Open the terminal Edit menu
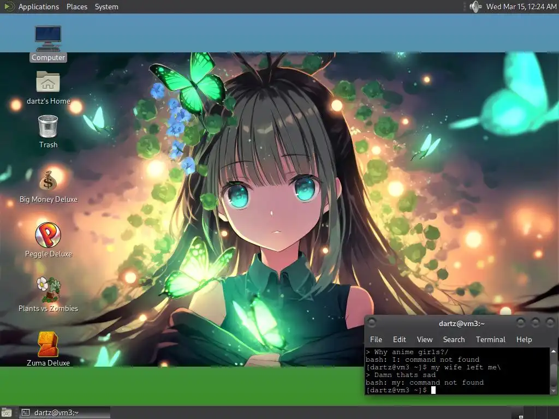559x419 pixels. pyautogui.click(x=399, y=339)
